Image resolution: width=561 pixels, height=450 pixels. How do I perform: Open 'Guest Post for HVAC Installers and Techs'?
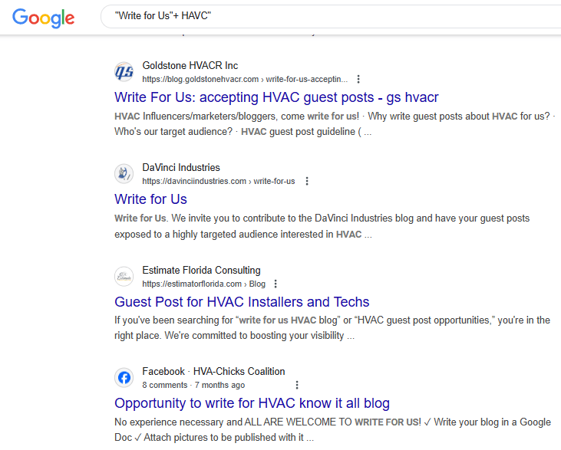[x=242, y=301]
